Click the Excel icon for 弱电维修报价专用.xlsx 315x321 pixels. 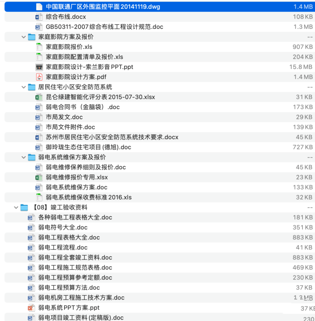(x=38, y=177)
